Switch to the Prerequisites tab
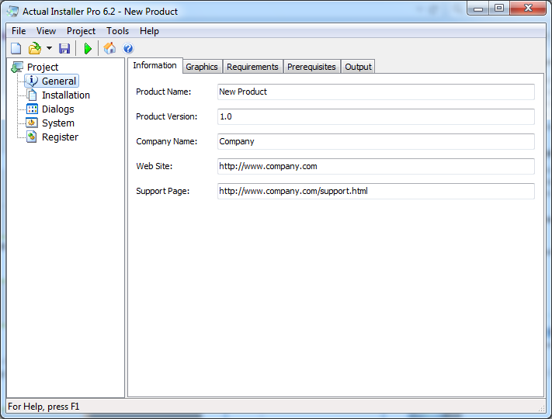 pyautogui.click(x=311, y=67)
